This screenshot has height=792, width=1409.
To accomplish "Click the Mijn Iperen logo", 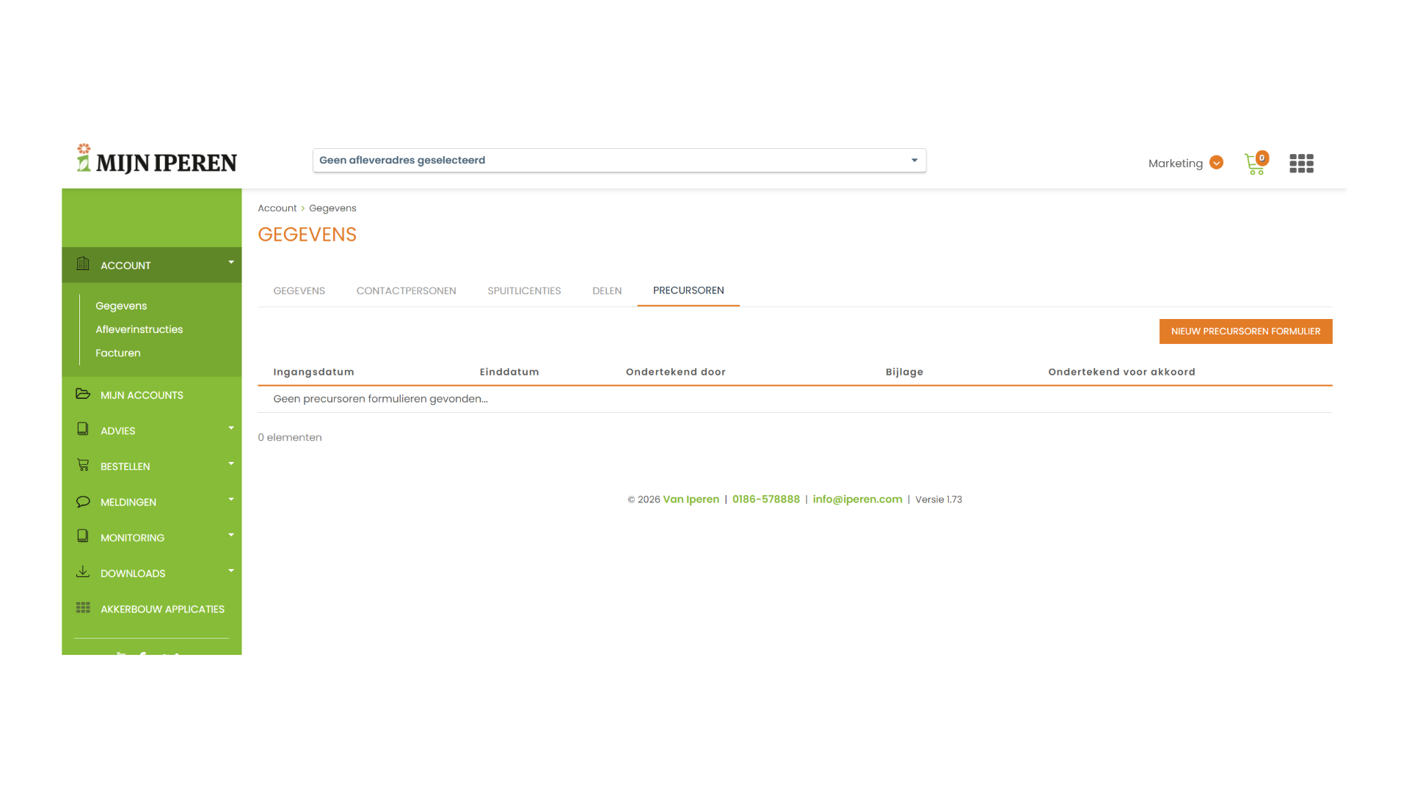I will [x=157, y=160].
